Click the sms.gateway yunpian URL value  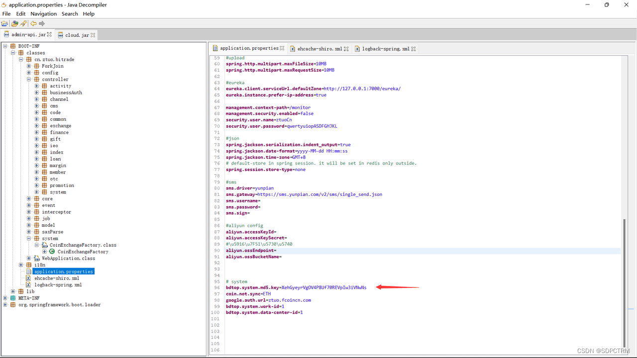319,194
